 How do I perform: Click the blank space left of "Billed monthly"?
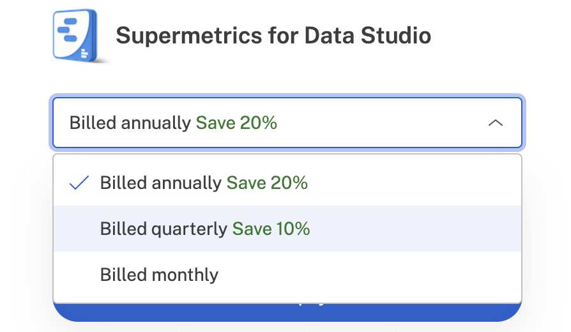(78, 275)
